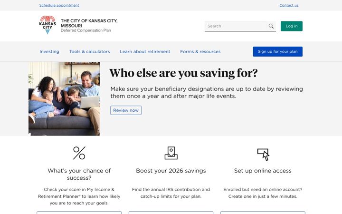Click into the Search input field

(x=236, y=26)
